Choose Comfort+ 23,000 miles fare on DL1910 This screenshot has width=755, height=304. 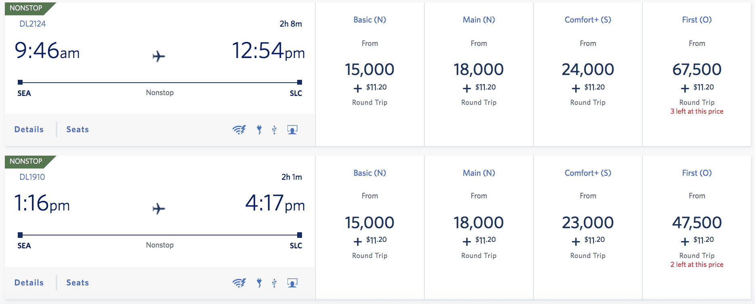point(587,223)
